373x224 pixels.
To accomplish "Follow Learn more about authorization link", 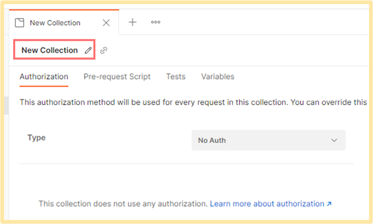I will (271, 204).
